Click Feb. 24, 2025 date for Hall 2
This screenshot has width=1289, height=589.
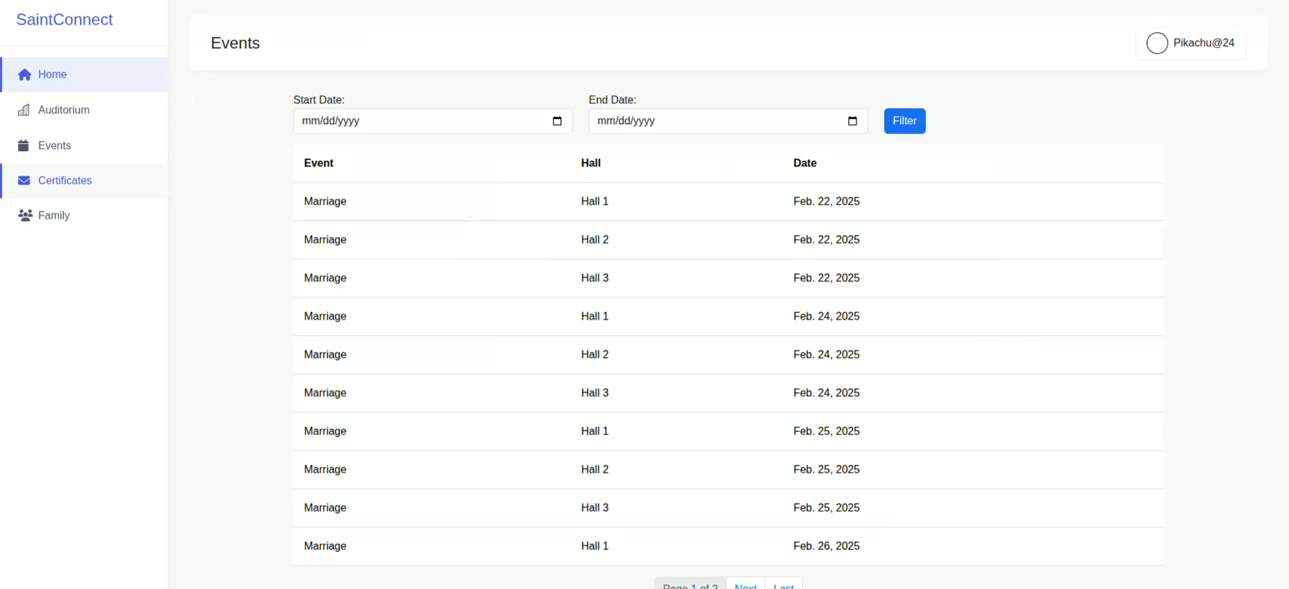point(826,355)
